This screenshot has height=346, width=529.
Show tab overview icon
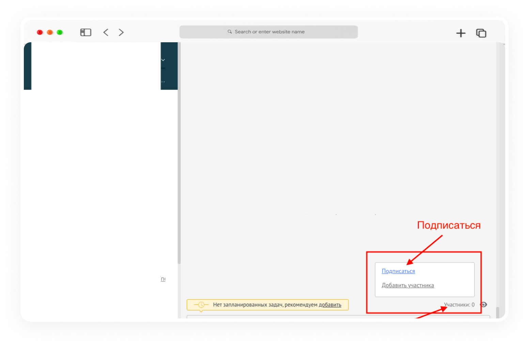[481, 33]
